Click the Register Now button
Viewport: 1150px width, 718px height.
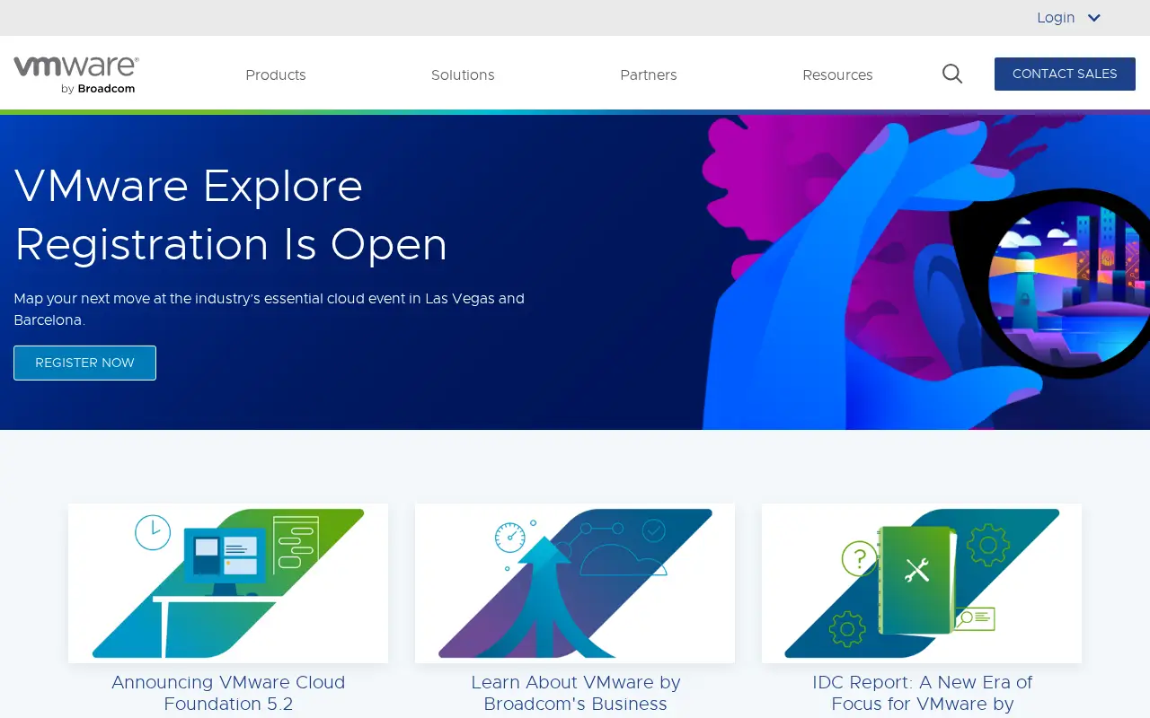tap(84, 363)
